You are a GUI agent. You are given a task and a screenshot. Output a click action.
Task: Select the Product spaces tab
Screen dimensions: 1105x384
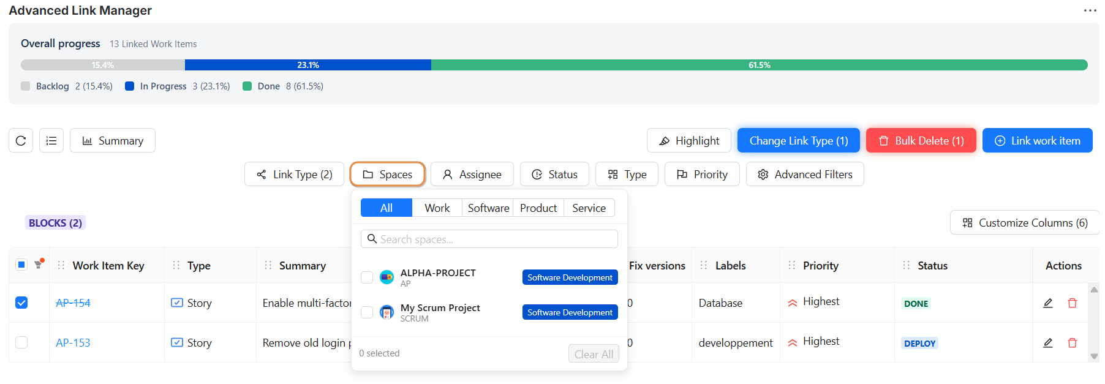pos(538,208)
